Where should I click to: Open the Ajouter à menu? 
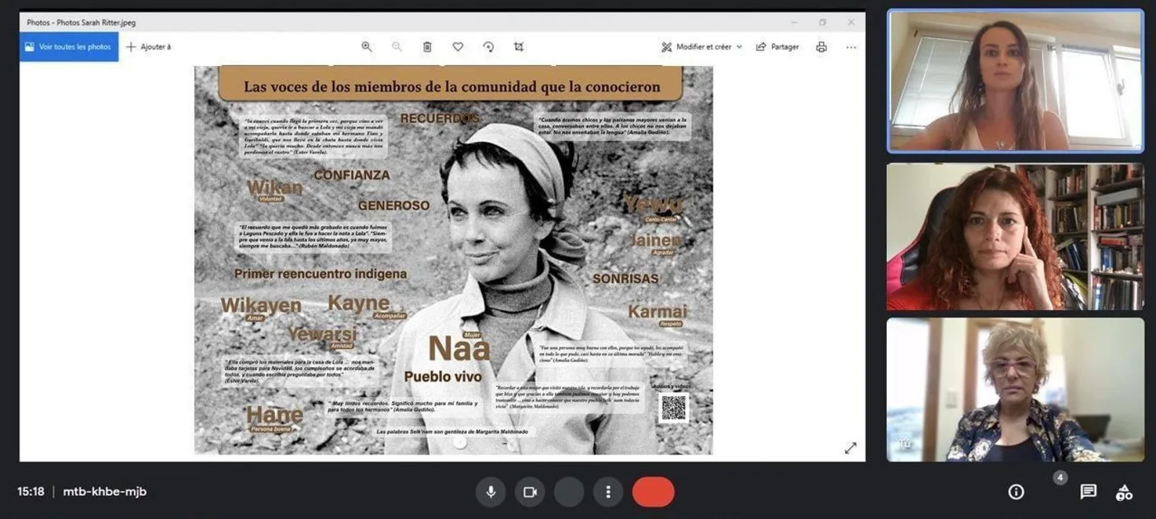(149, 47)
